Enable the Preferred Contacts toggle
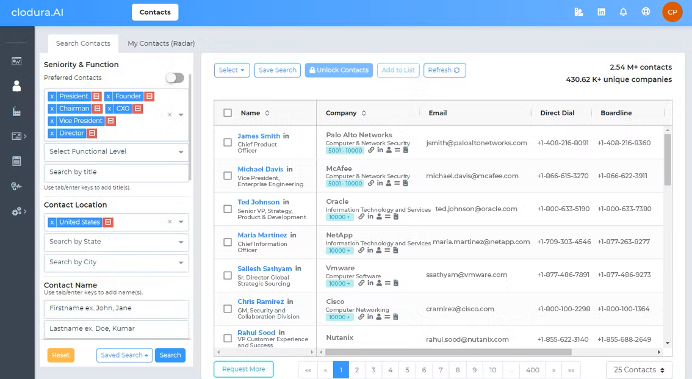692x379 pixels. point(174,78)
